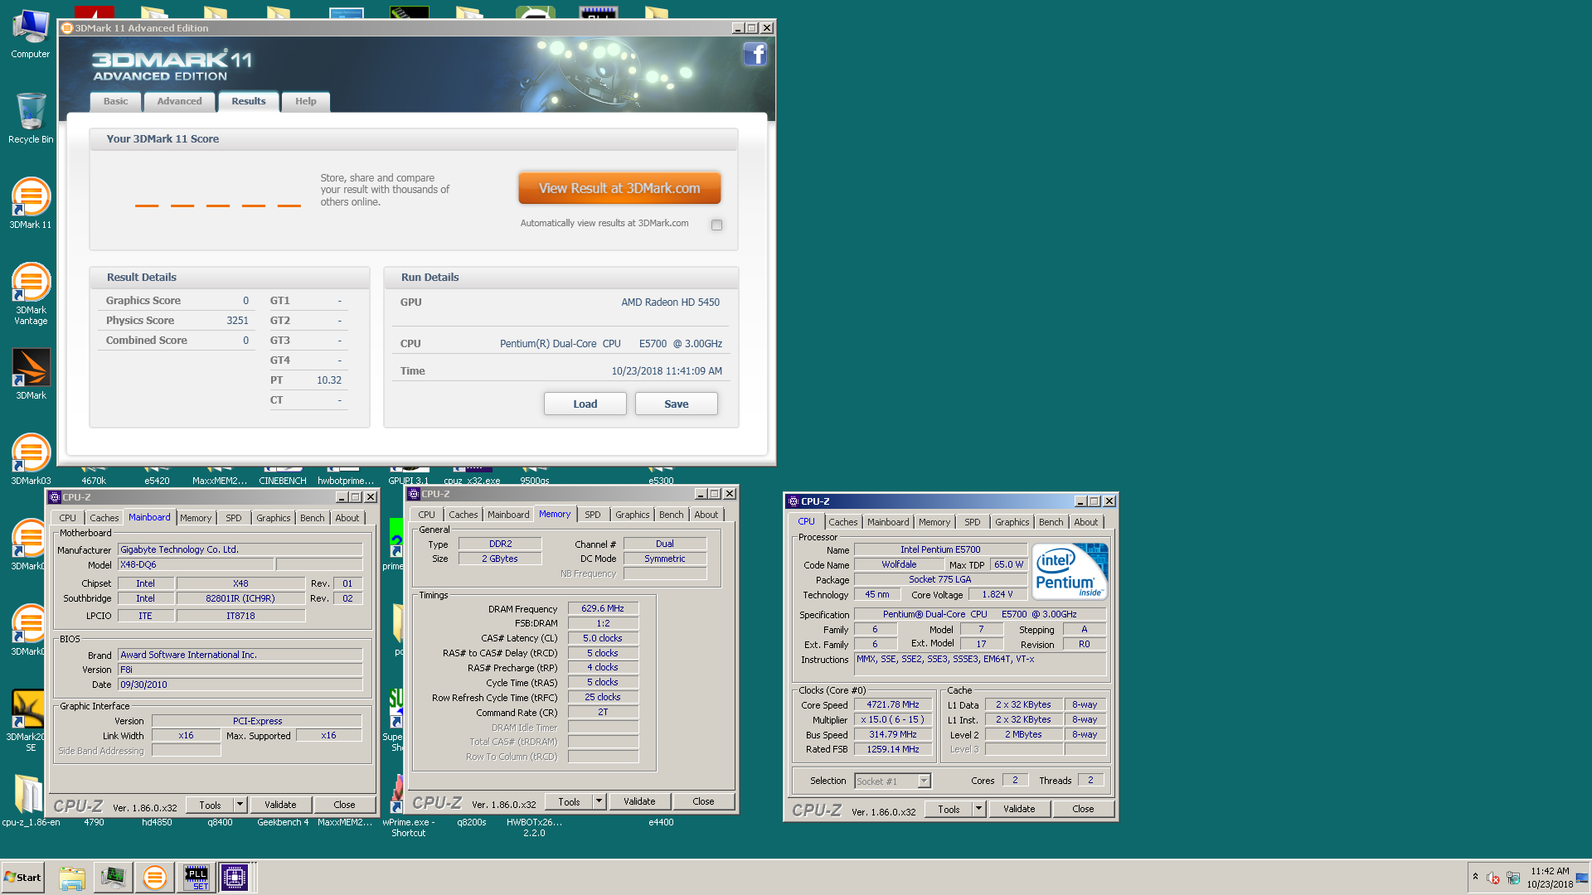Open the Start menu
The height and width of the screenshot is (895, 1592).
[x=23, y=878]
